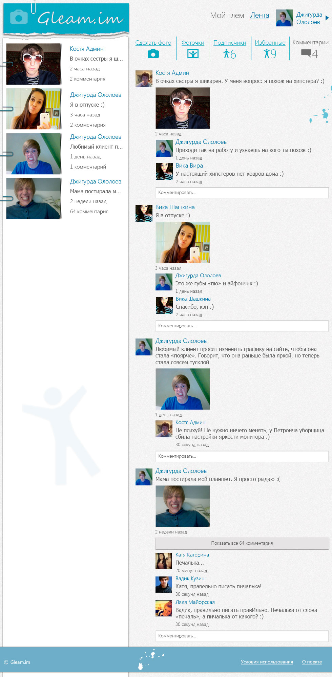The height and width of the screenshot is (677, 332).
Task: Click the Вика Шашкина post author name
Action: click(175, 207)
